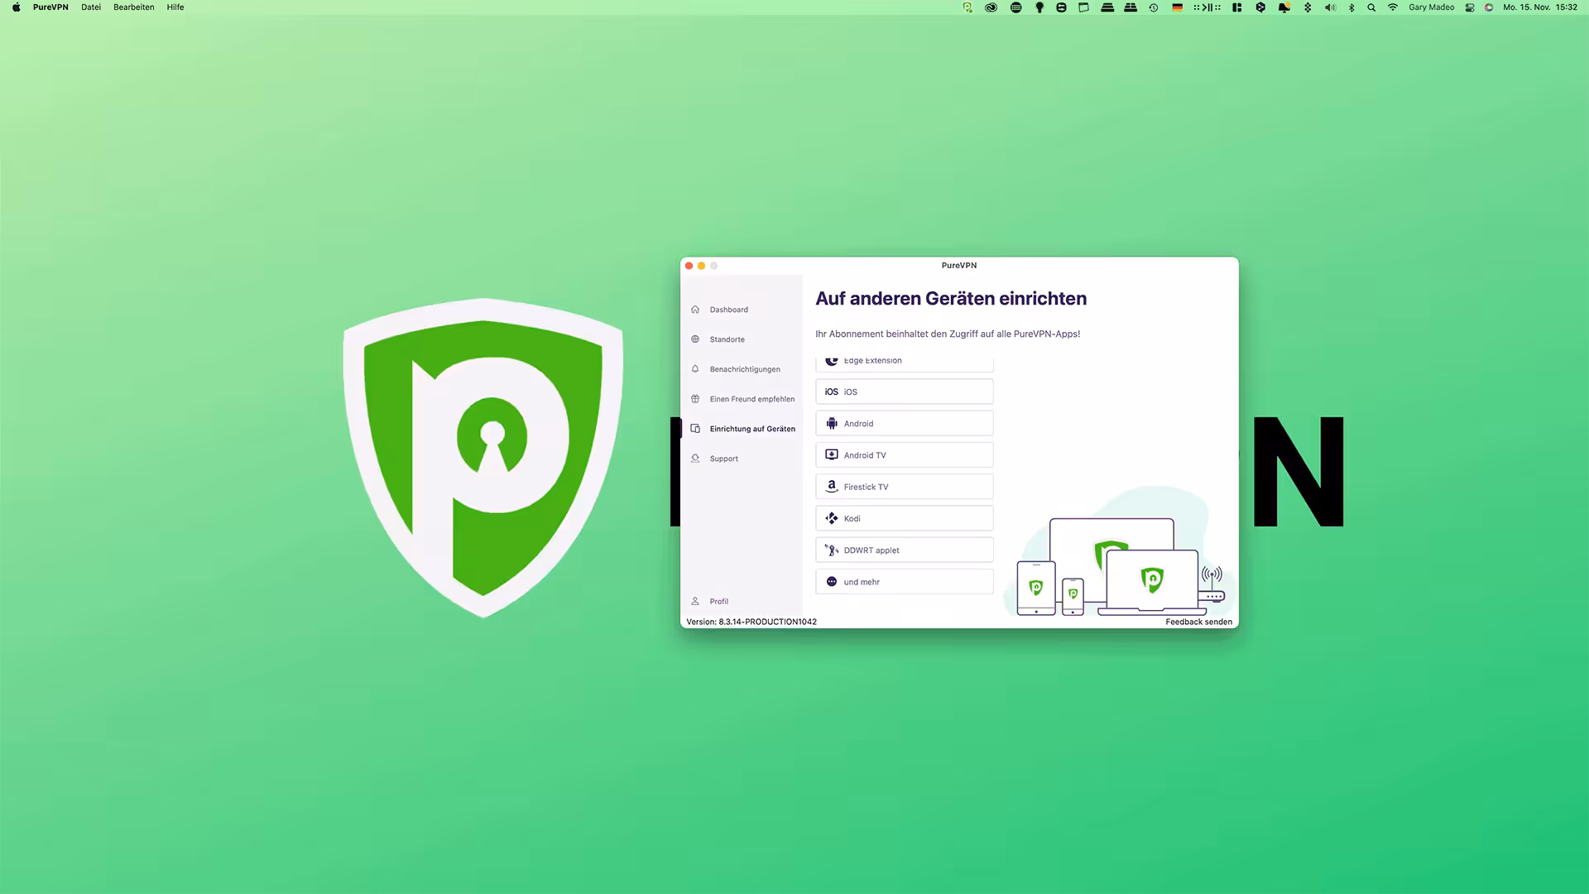Select the Standorte globe icon

(695, 339)
